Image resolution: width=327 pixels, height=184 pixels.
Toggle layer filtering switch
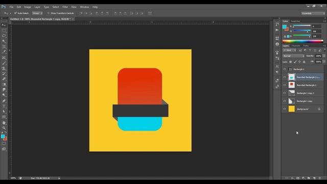[325, 50]
